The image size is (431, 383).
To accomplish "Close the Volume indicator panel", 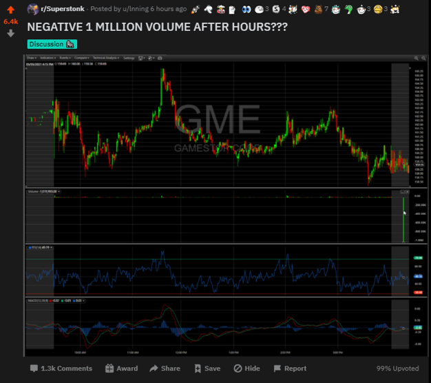I will coord(408,191).
